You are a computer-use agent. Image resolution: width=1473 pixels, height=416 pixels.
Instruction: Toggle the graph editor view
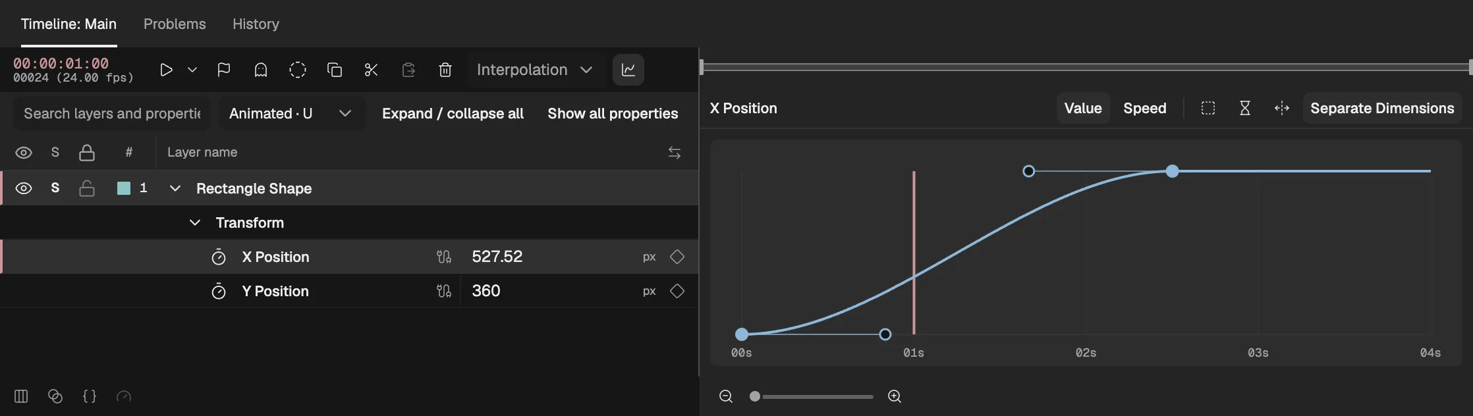628,70
